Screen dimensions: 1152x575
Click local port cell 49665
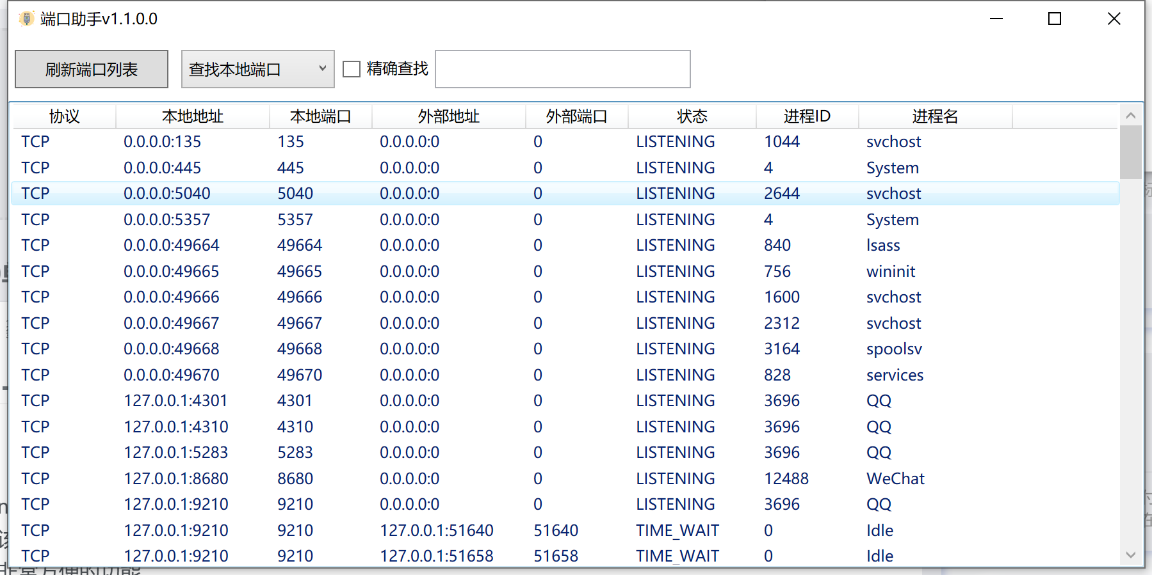point(300,271)
